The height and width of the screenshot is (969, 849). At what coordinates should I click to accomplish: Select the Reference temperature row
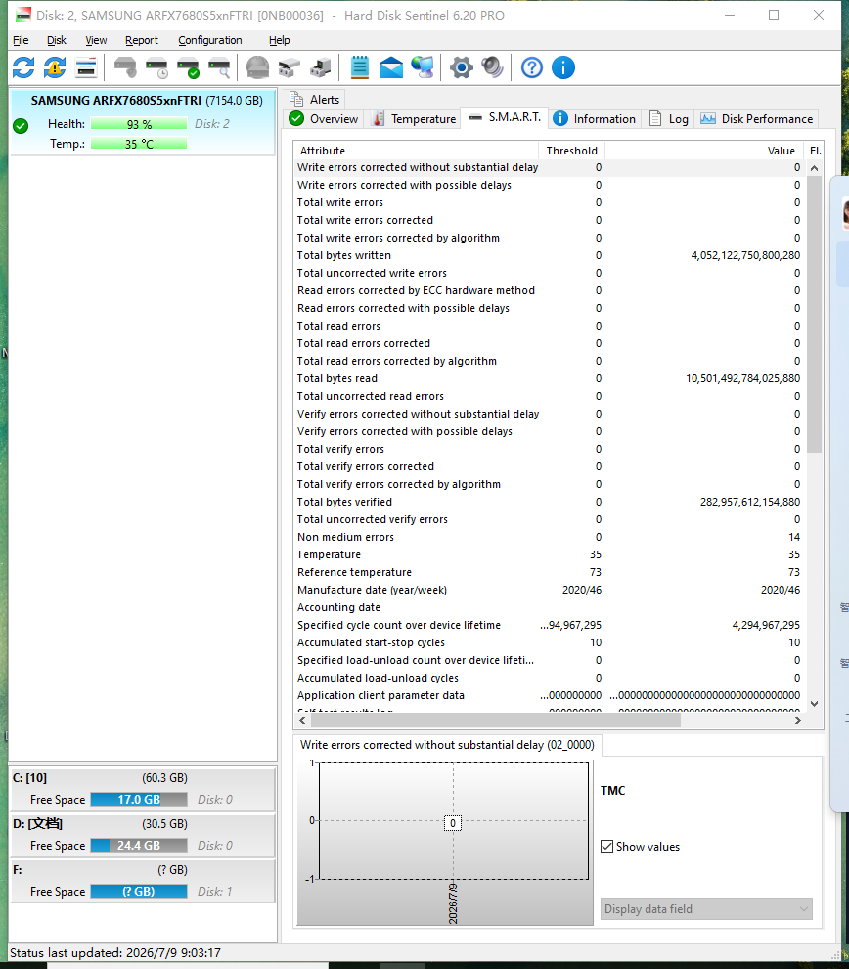click(x=549, y=572)
